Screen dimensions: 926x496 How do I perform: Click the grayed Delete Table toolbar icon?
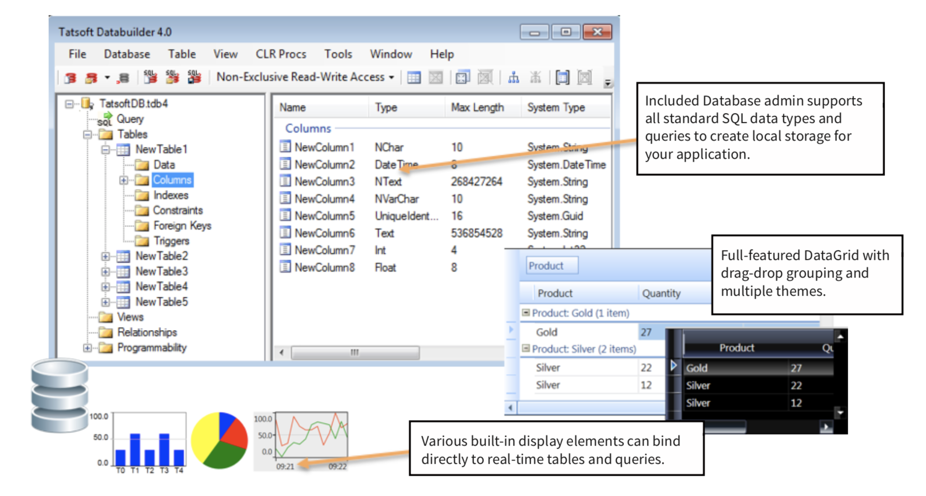436,78
